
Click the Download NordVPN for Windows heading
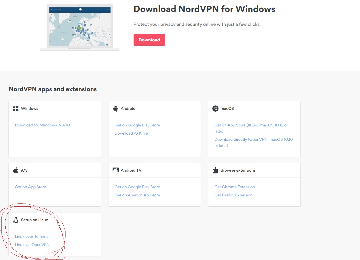(x=204, y=9)
